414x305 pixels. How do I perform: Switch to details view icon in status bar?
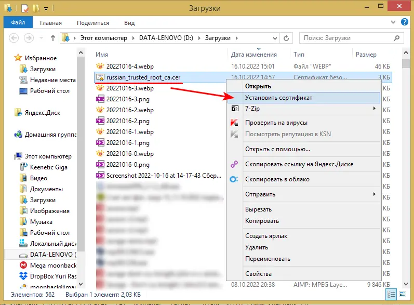click(391, 295)
